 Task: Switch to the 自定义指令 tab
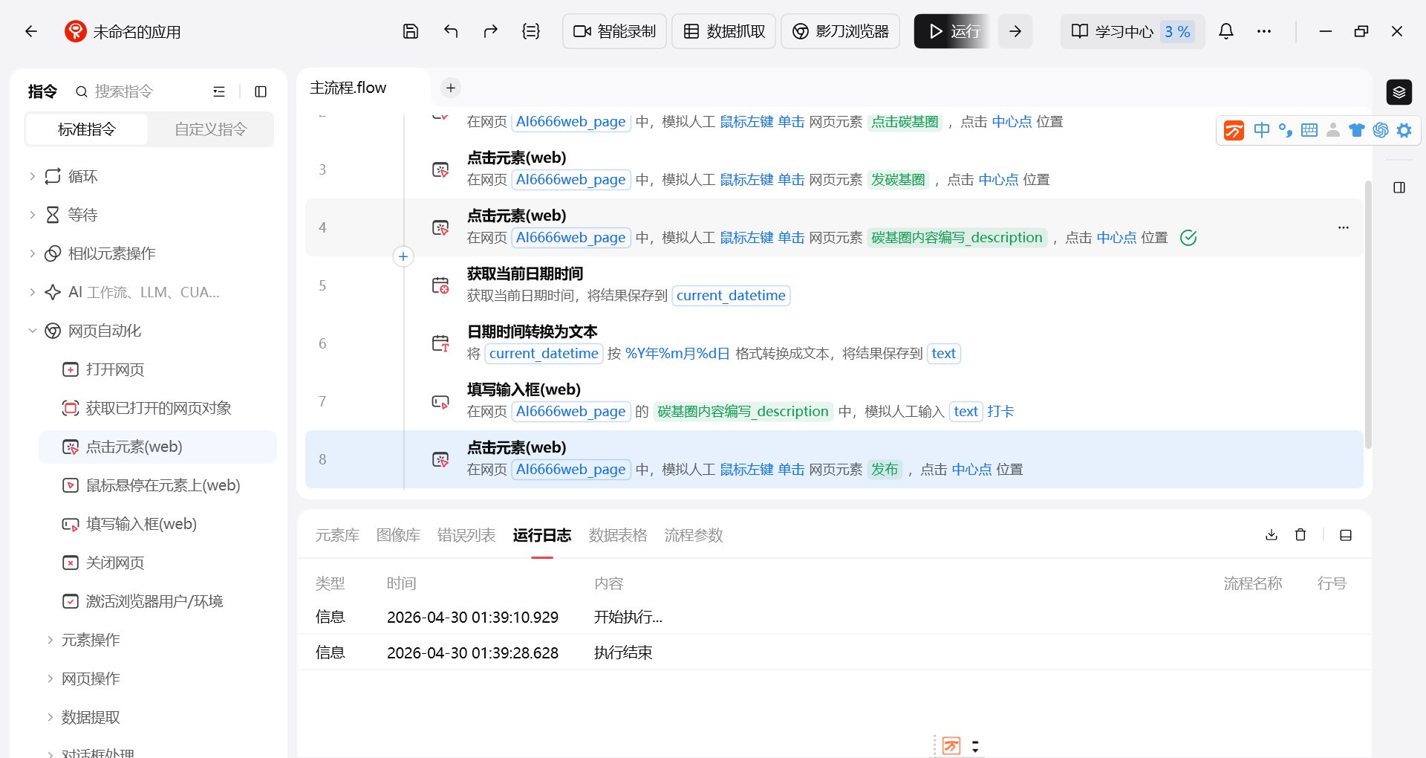tap(210, 129)
